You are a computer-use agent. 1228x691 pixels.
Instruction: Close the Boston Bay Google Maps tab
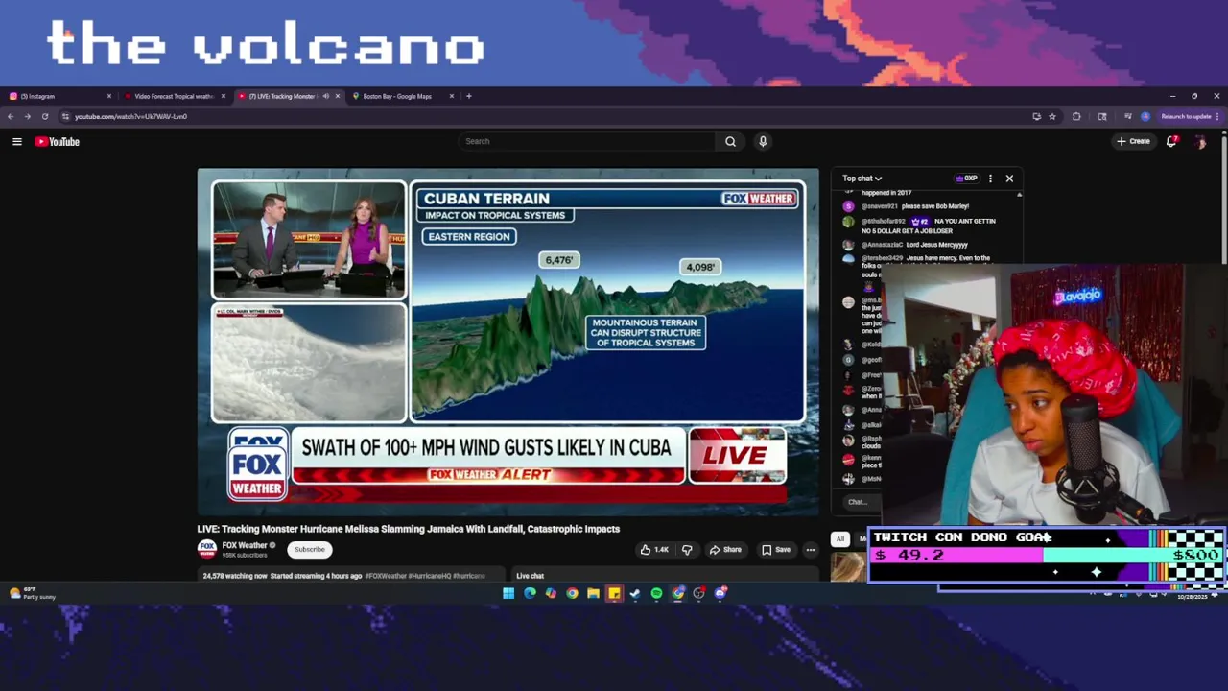click(x=452, y=96)
